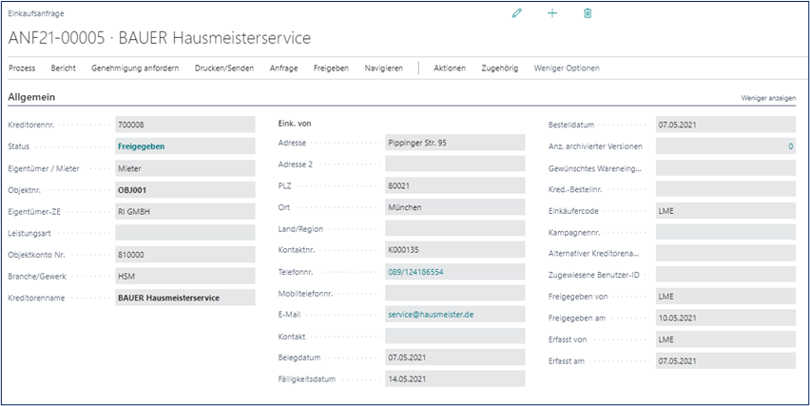The width and height of the screenshot is (810, 406).
Task: Click the phone number 089/124186554 link
Action: point(416,272)
